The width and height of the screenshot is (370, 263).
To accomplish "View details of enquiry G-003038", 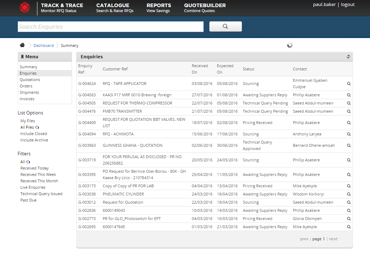I will click(x=348, y=194).
